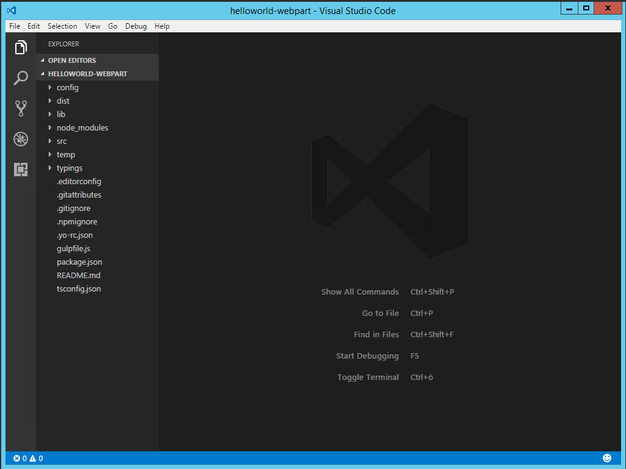Image resolution: width=626 pixels, height=469 pixels.
Task: Click the HELLOWORLD-WEBPART header label
Action: click(x=88, y=74)
